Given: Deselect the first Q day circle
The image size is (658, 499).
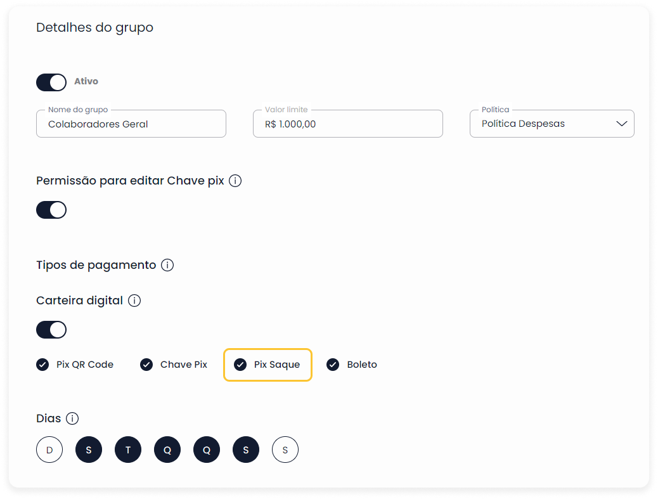Looking at the screenshot, I should pos(167,450).
